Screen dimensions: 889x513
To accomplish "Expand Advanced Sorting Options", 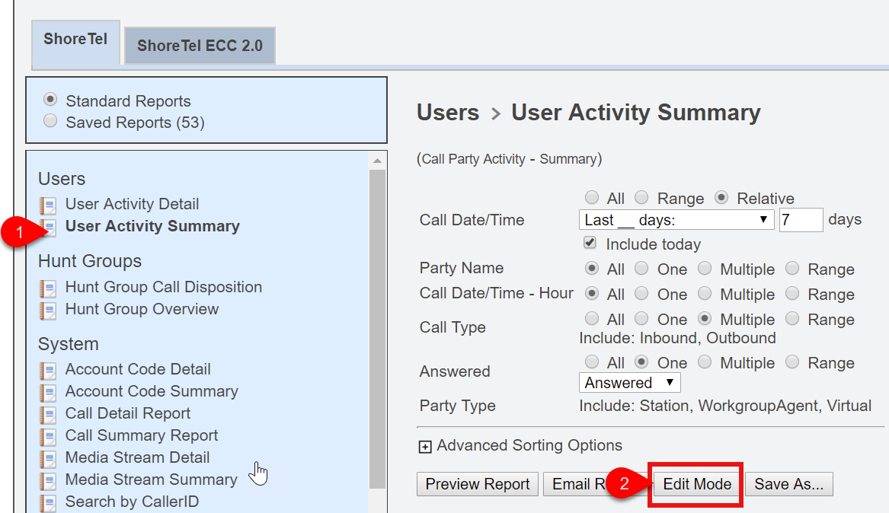I will (x=426, y=446).
